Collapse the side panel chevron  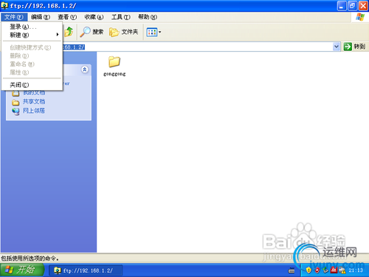[x=85, y=69]
